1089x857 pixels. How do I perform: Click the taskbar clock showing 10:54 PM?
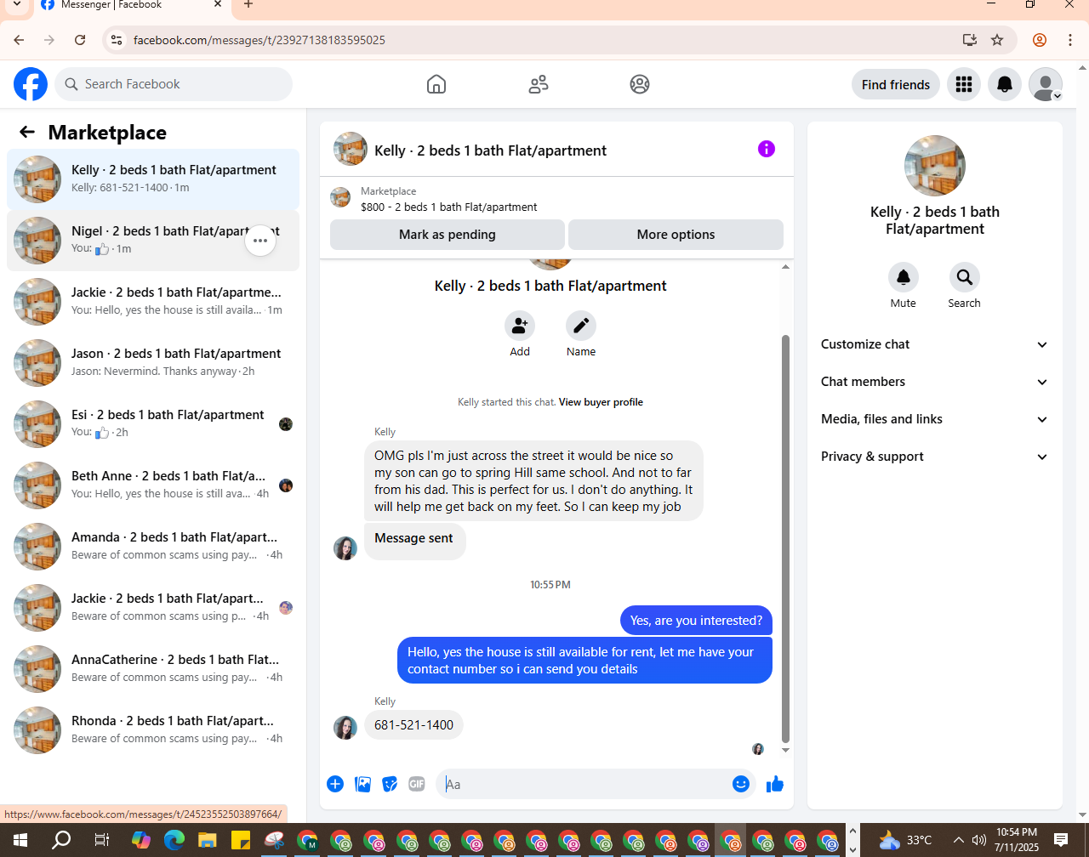pyautogui.click(x=1017, y=840)
